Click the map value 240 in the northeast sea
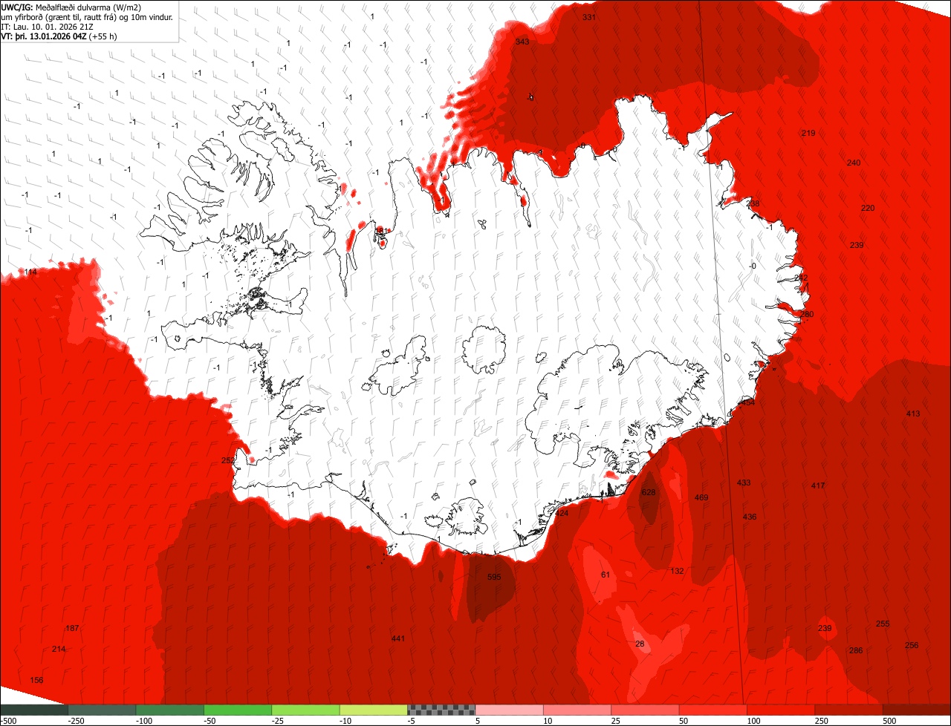 tap(854, 163)
